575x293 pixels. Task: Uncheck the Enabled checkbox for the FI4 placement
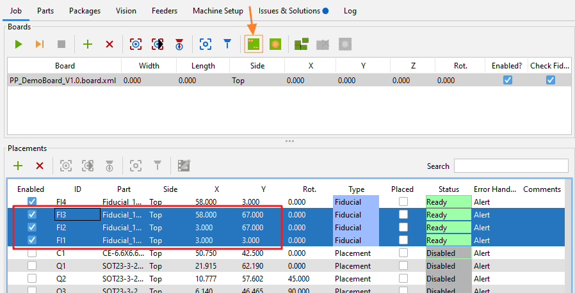pos(32,202)
